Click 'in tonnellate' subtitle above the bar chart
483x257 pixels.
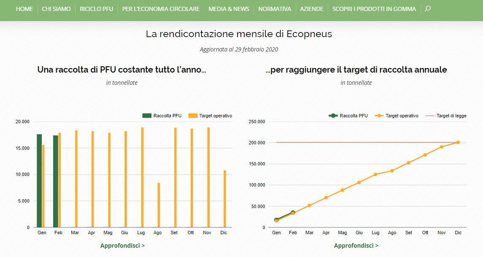tap(122, 83)
